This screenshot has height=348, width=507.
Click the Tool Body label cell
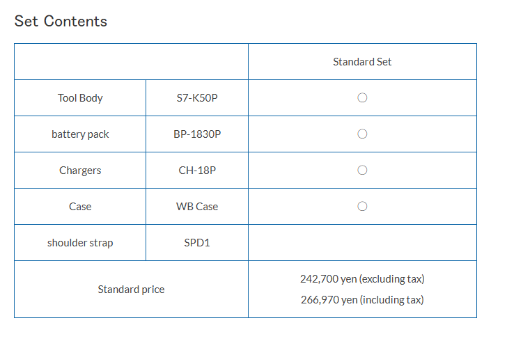point(80,98)
